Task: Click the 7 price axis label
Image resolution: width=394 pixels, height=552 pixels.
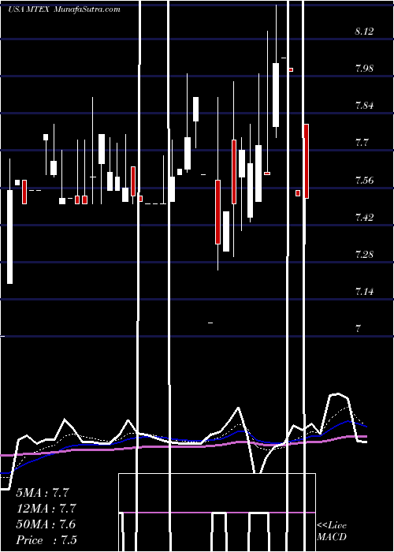Action: [x=358, y=329]
